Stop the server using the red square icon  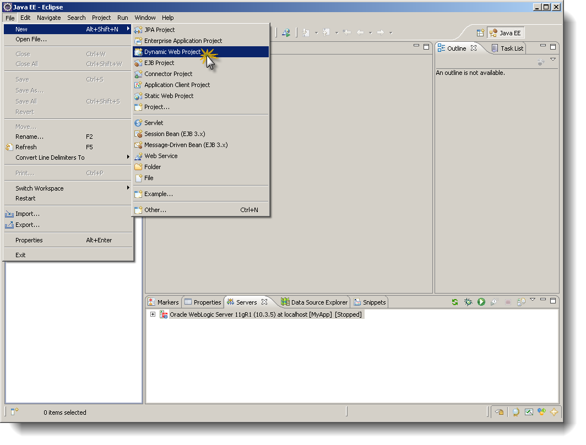click(508, 301)
